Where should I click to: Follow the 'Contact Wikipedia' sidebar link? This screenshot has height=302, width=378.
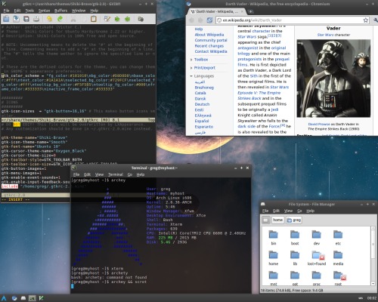point(211,51)
